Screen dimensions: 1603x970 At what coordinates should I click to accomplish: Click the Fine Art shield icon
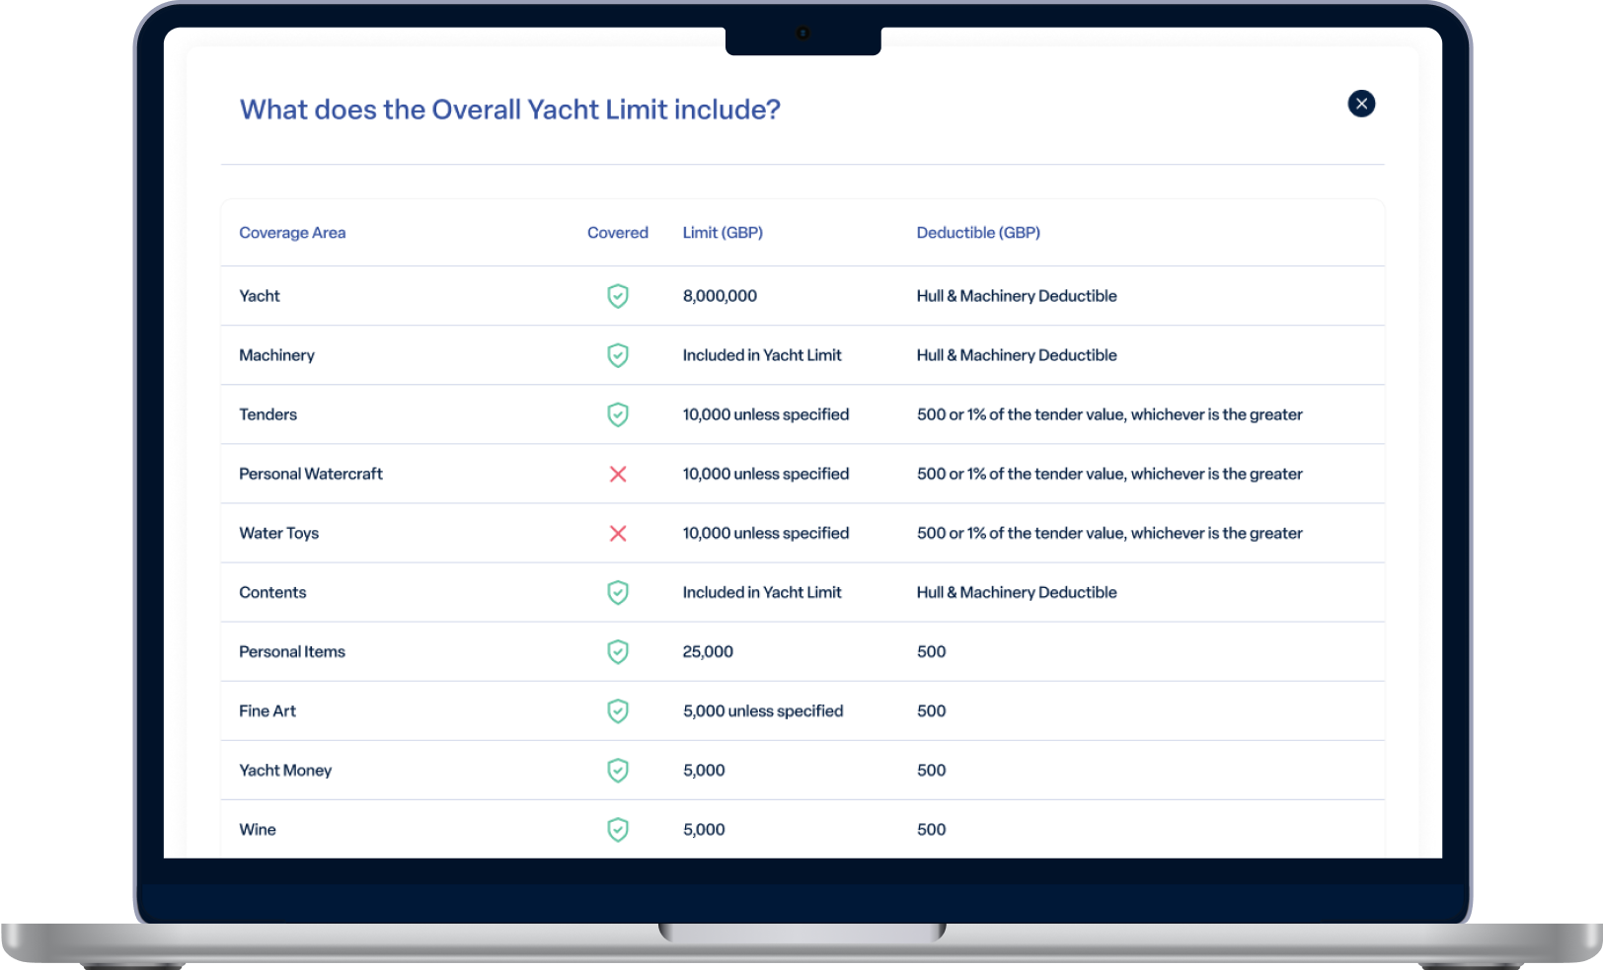tap(618, 711)
